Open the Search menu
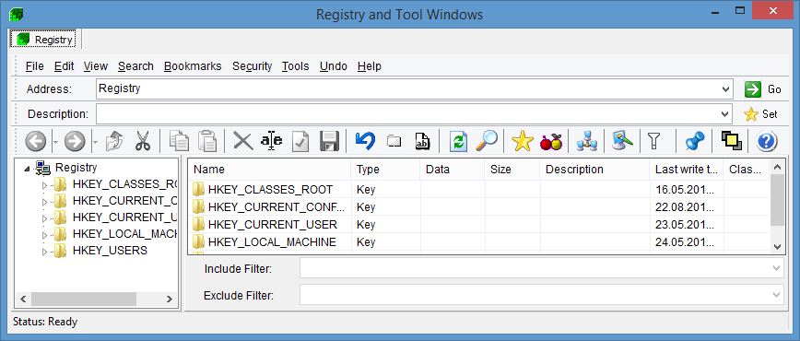The height and width of the screenshot is (341, 800). [x=135, y=66]
